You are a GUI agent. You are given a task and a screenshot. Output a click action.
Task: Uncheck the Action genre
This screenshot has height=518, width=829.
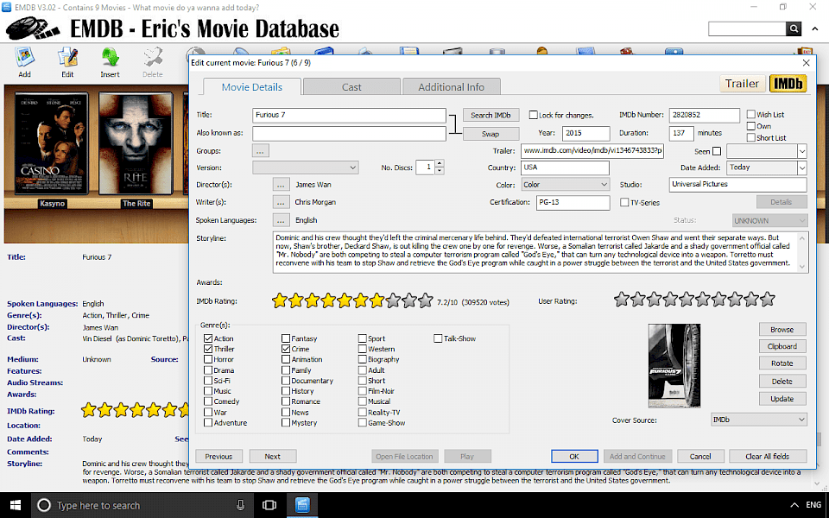coord(208,338)
